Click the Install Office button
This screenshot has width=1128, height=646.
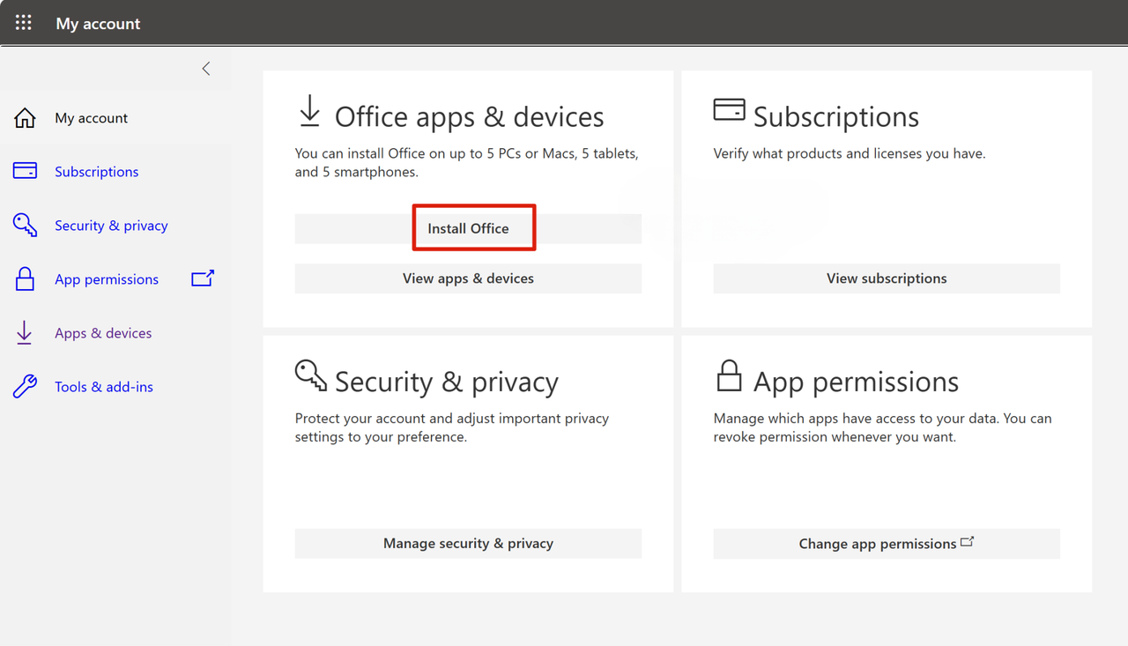(x=468, y=227)
